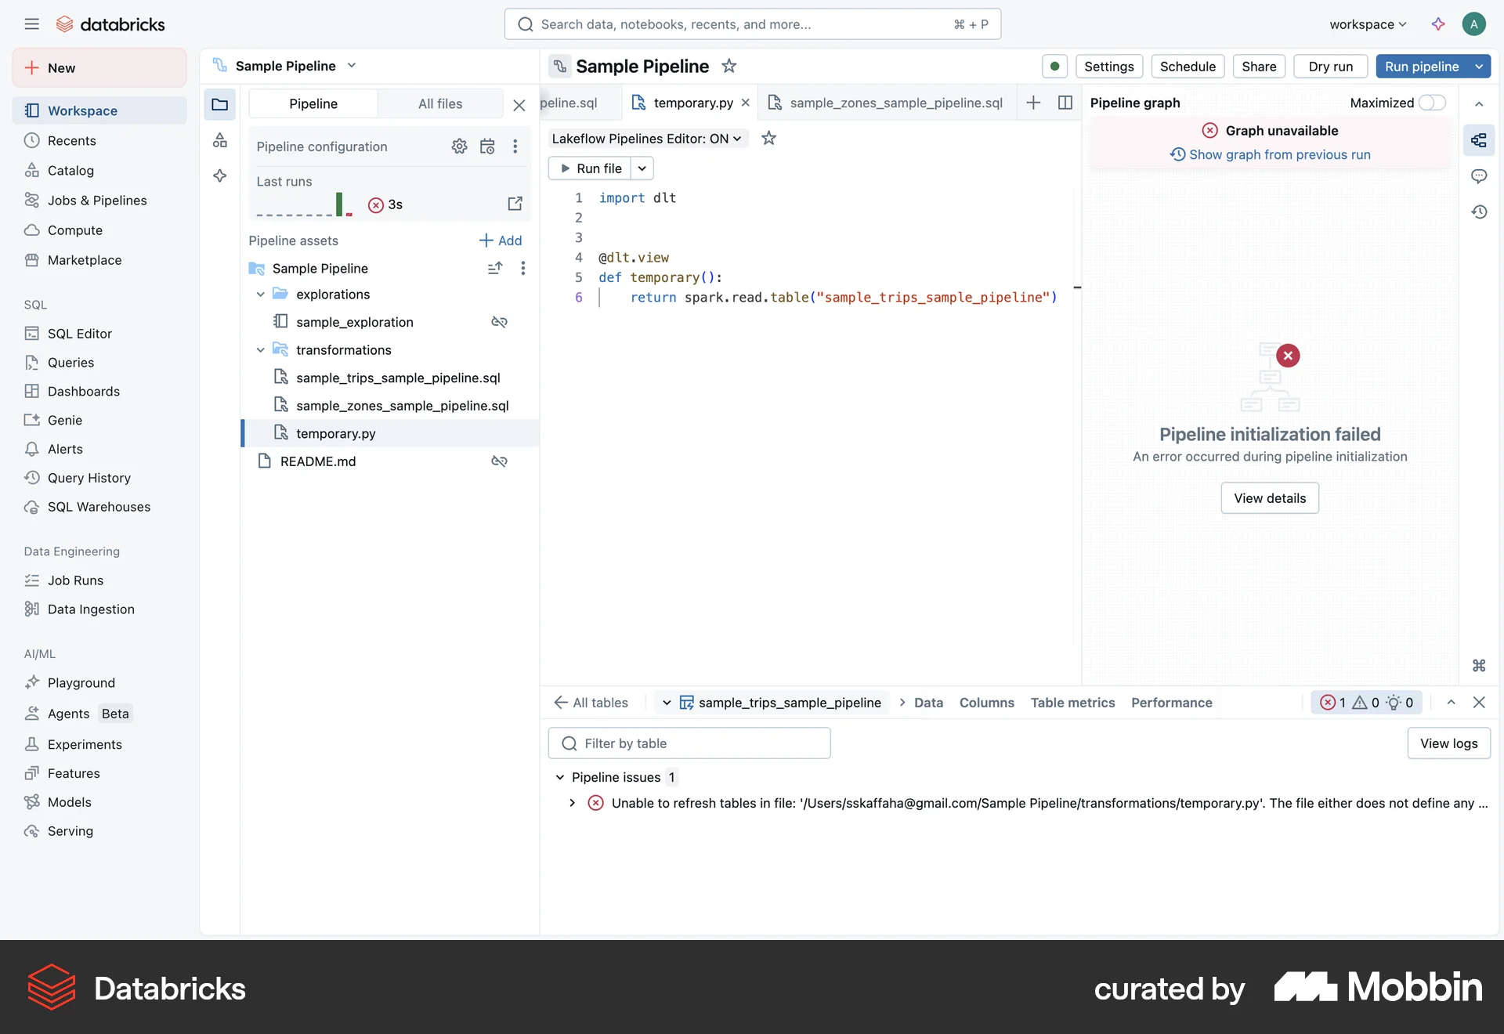Collapse the explorations folder
Viewport: 1504px width, 1034px height.
pyautogui.click(x=260, y=295)
